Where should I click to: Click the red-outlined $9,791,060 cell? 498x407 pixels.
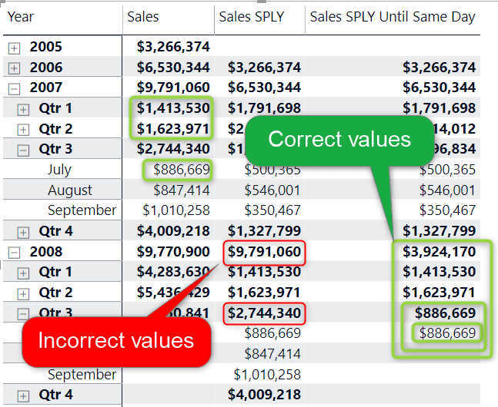tap(264, 252)
